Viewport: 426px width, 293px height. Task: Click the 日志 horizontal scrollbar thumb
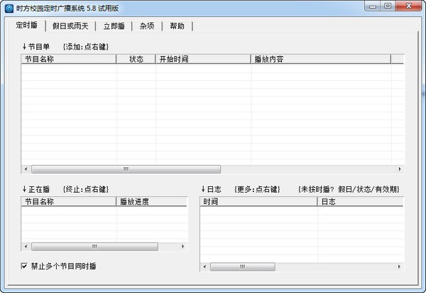click(243, 267)
